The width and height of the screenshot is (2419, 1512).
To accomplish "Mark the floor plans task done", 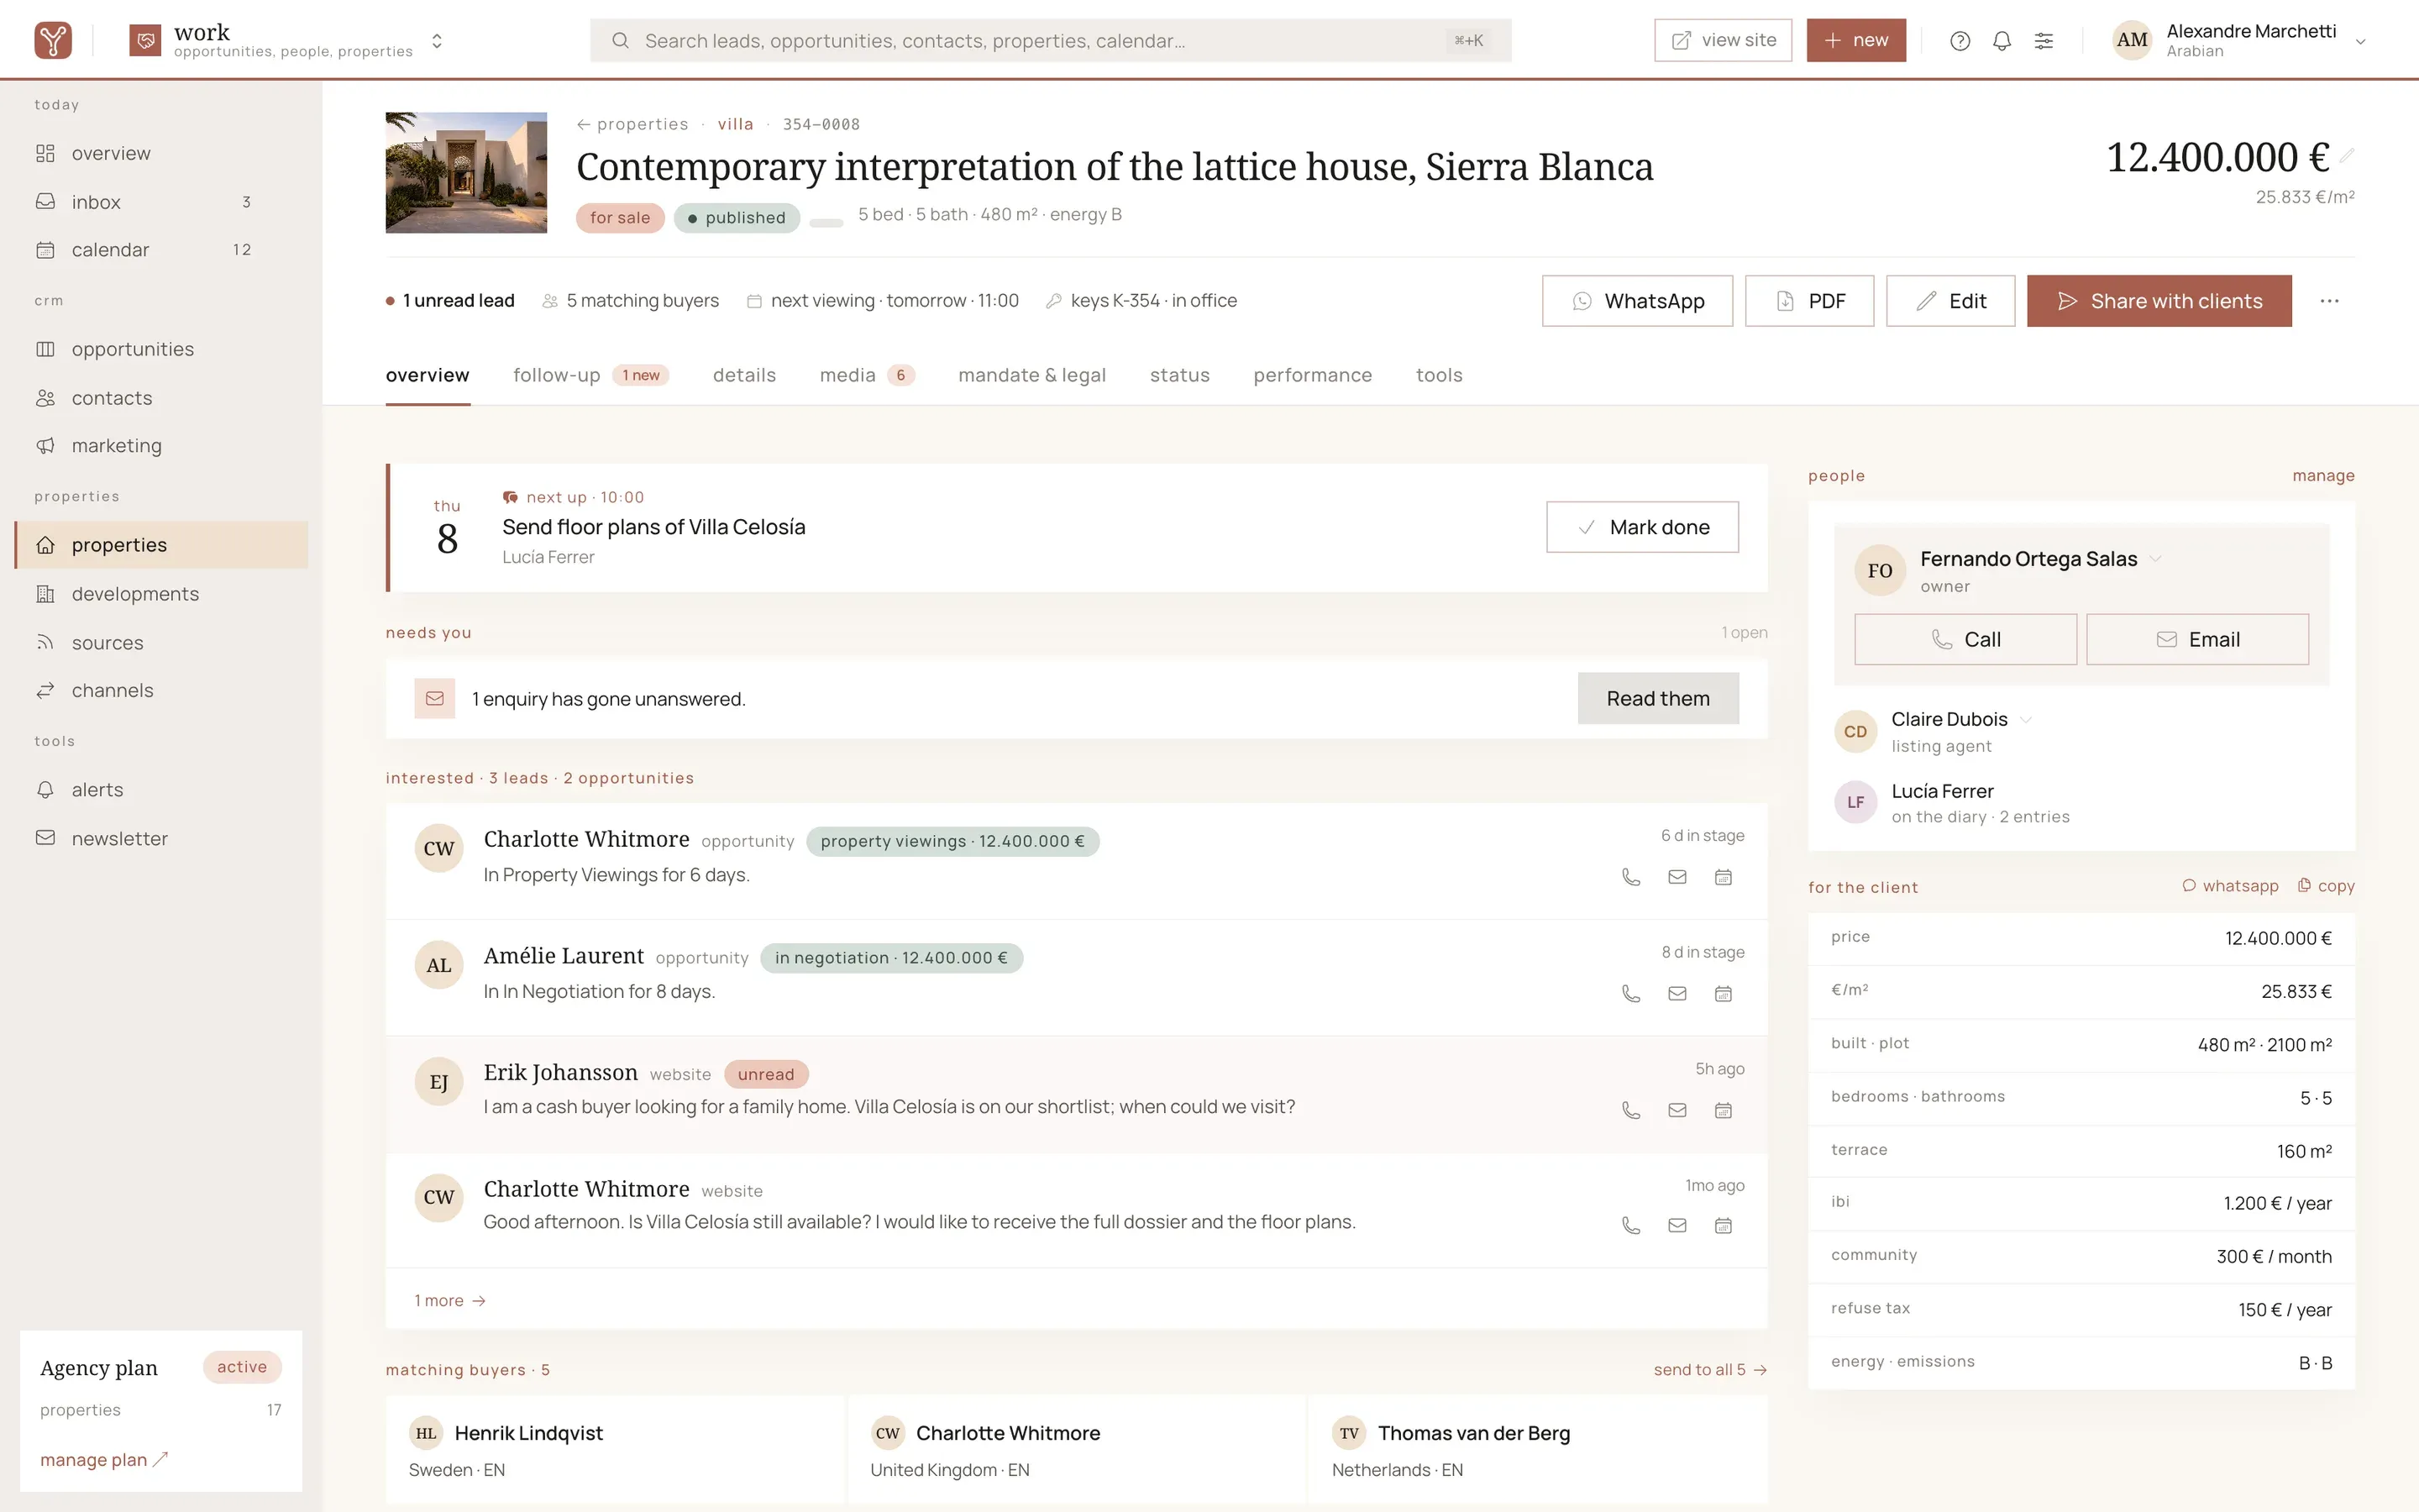I will pos(1642,527).
